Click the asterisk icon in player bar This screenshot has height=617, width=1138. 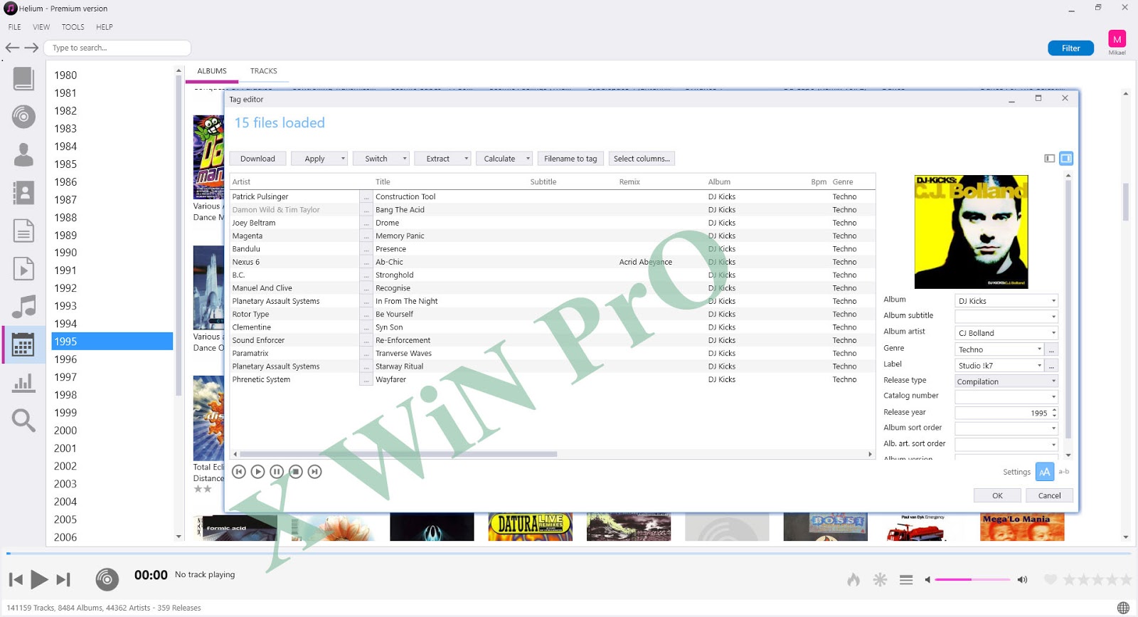[x=880, y=579]
